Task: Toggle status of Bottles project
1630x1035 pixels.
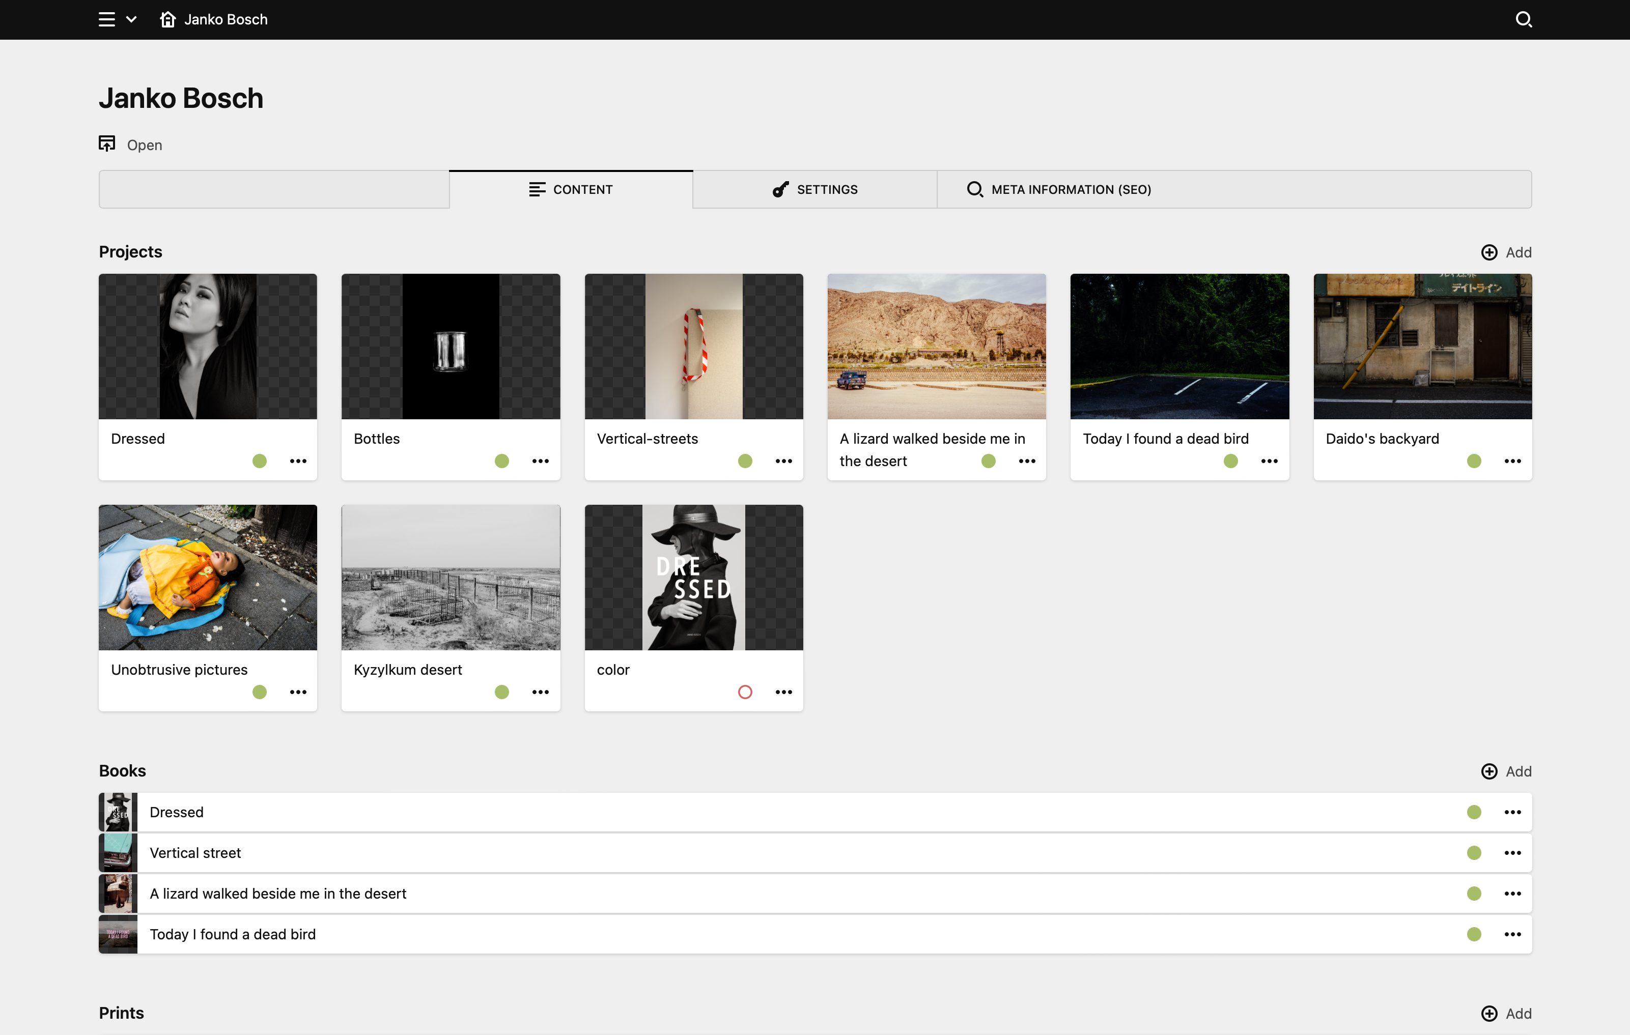Action: pos(501,462)
